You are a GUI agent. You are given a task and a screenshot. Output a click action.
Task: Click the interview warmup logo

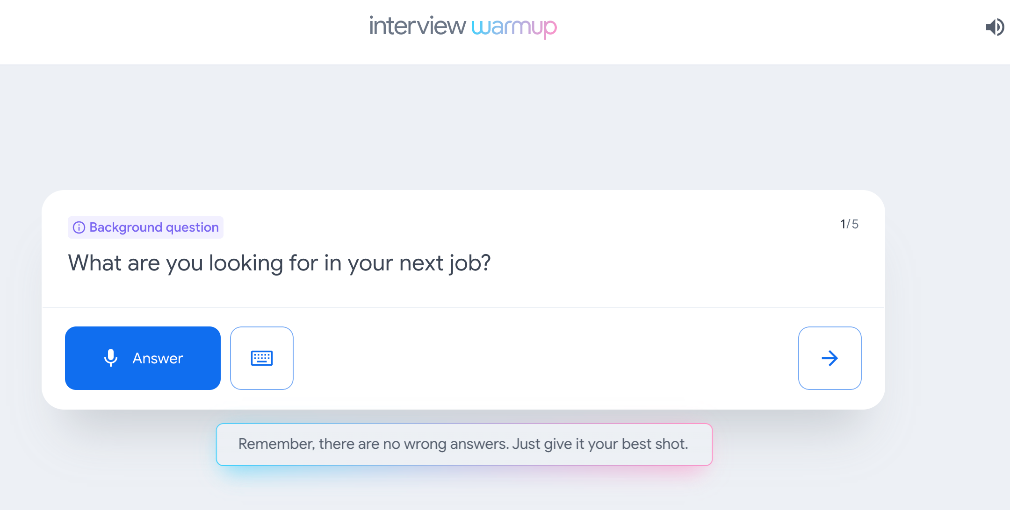(x=463, y=27)
